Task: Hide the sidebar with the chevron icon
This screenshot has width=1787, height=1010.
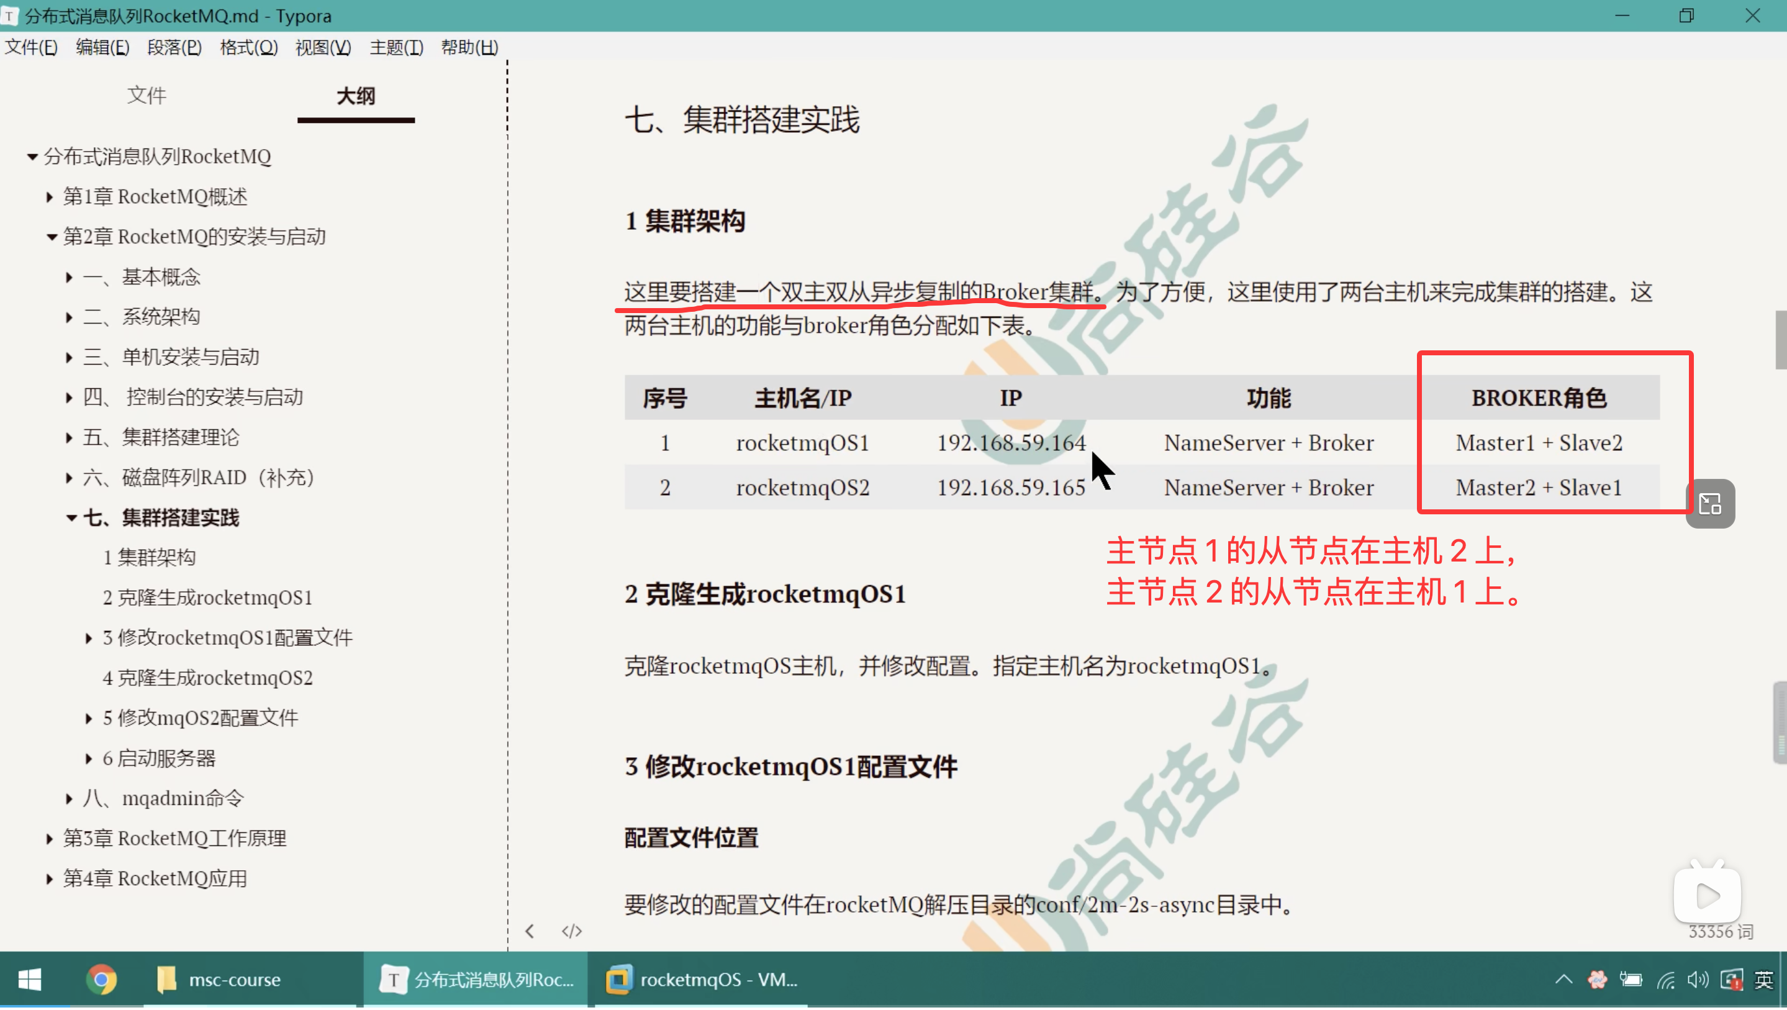Action: pos(530,932)
